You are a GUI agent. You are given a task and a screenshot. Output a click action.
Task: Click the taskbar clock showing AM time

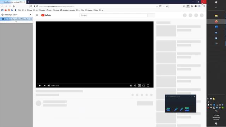(216, 117)
